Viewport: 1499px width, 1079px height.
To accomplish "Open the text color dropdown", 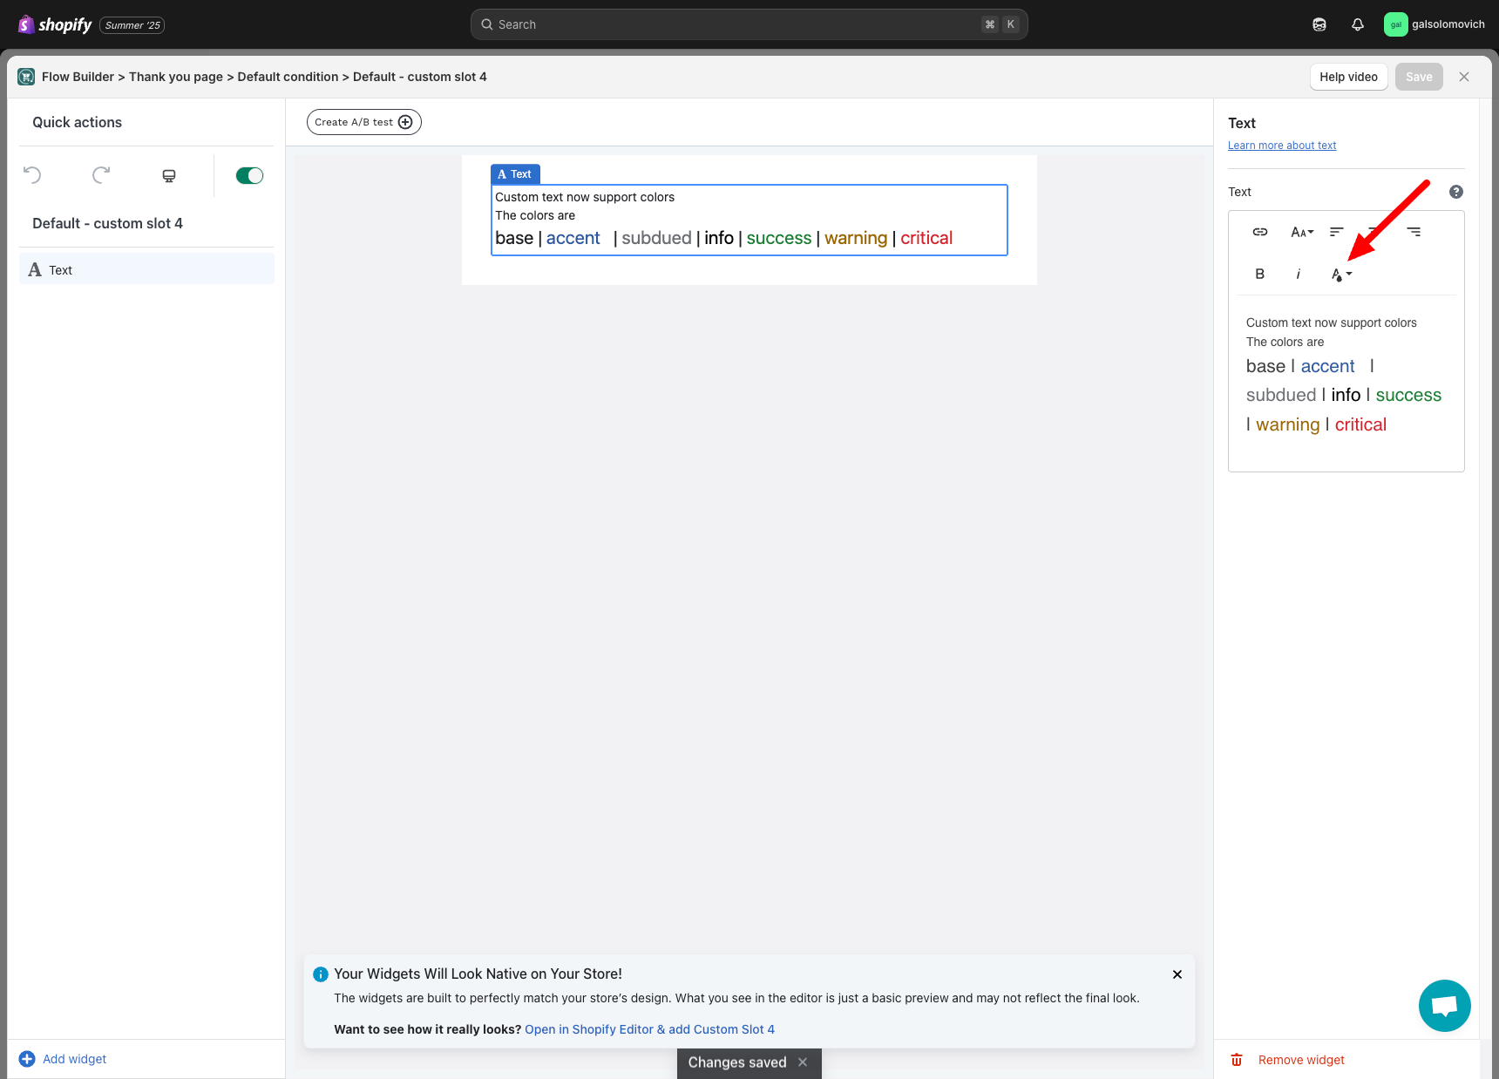I will click(1340, 275).
